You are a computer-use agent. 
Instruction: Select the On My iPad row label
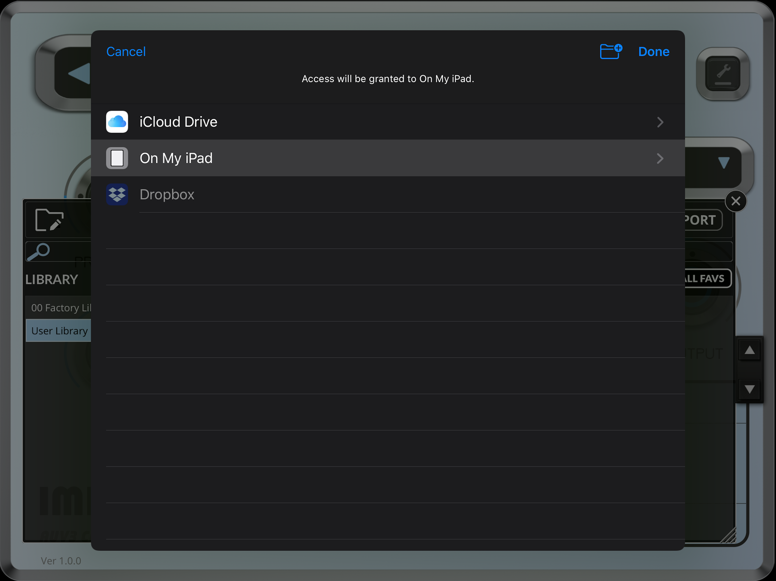tap(176, 158)
